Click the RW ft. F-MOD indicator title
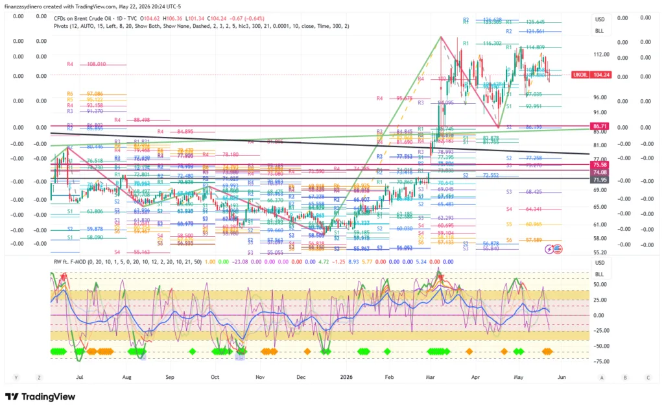 click(70, 261)
